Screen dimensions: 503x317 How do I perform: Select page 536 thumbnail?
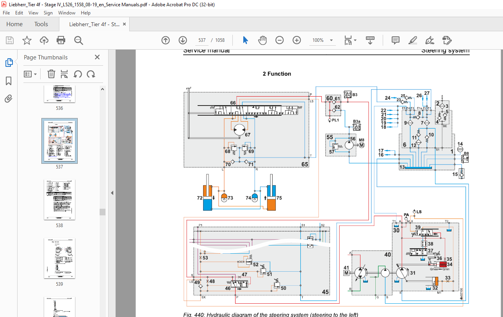(59, 94)
